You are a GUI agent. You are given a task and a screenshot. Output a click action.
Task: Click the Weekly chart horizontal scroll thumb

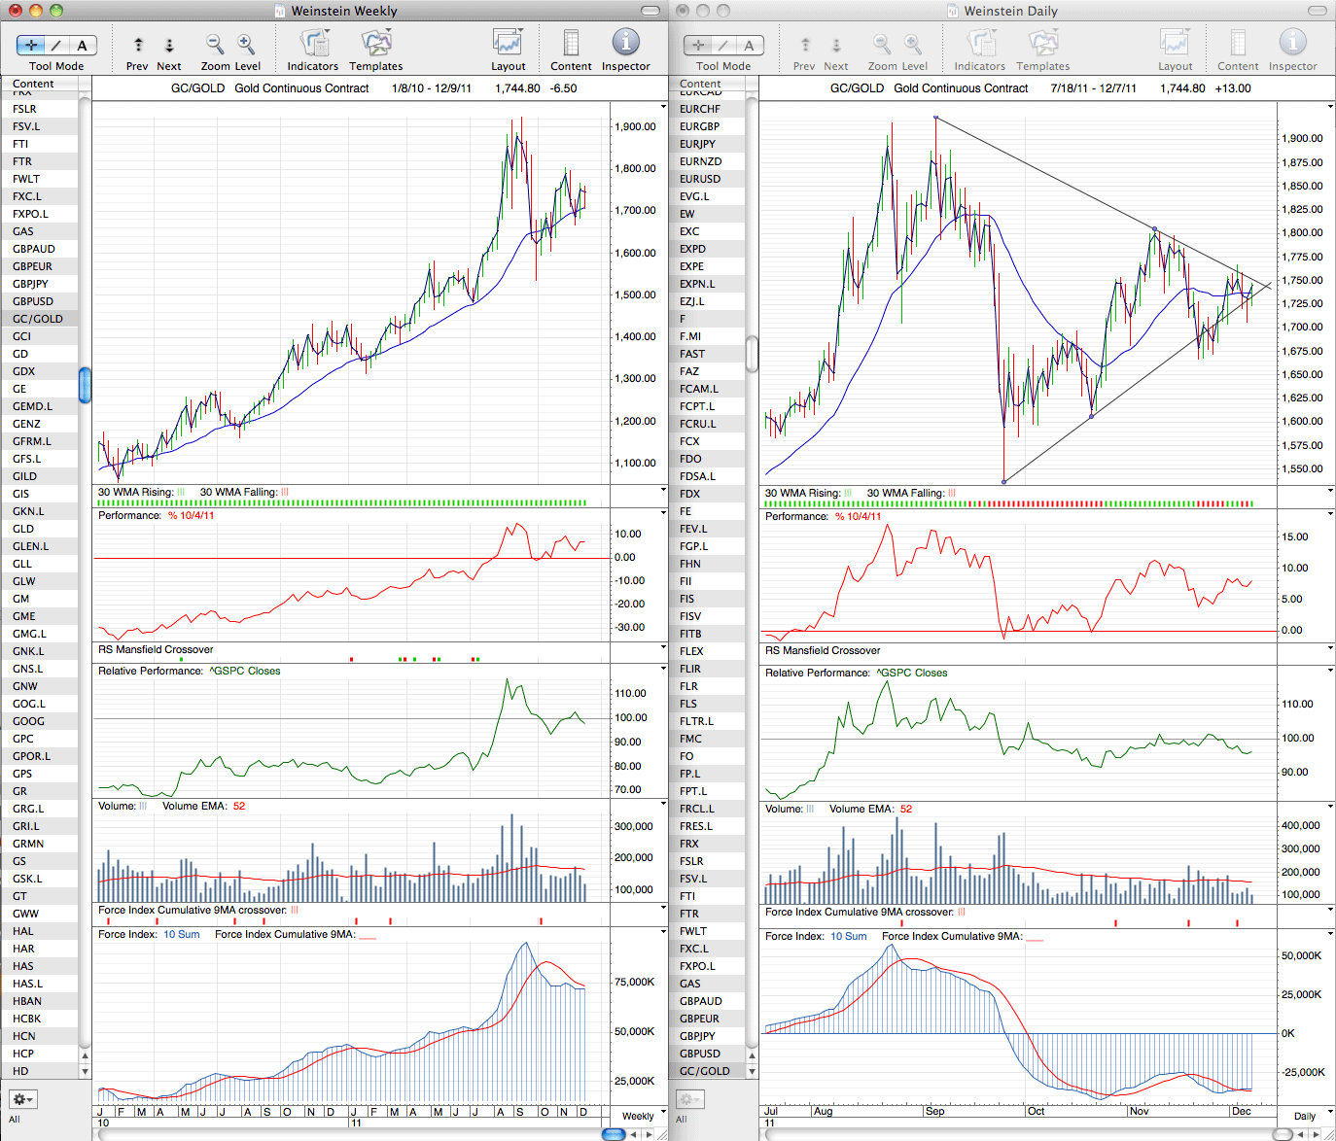point(614,1134)
